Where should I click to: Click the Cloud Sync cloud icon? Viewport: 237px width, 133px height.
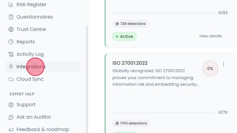point(11,79)
